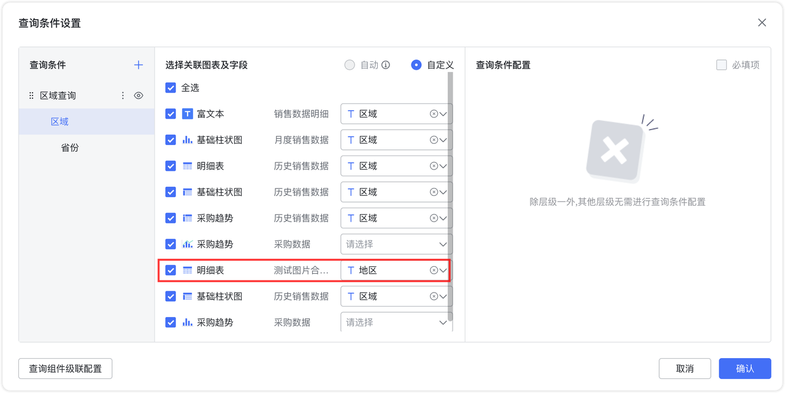Open the 地区 field dropdown in the highlighted row
This screenshot has width=785, height=393.
tap(443, 270)
